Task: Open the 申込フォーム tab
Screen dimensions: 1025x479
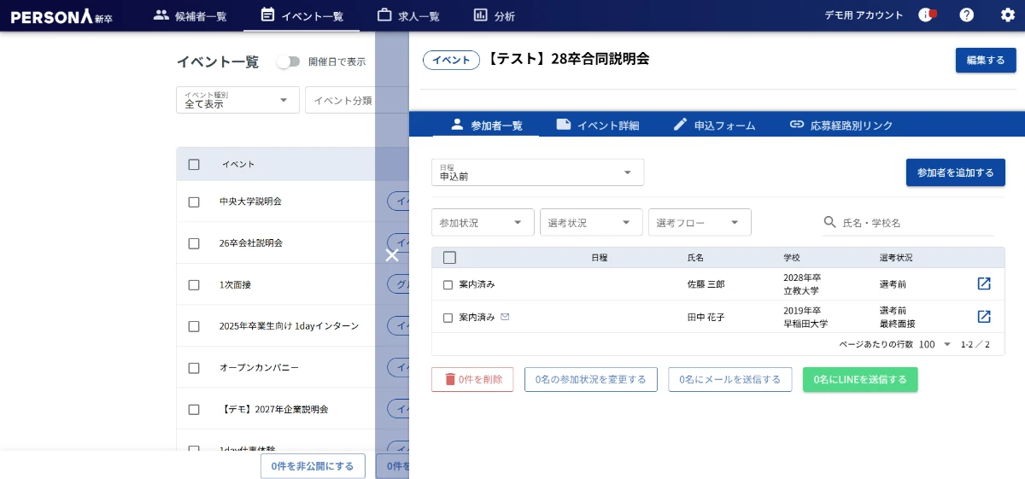Action: (714, 126)
